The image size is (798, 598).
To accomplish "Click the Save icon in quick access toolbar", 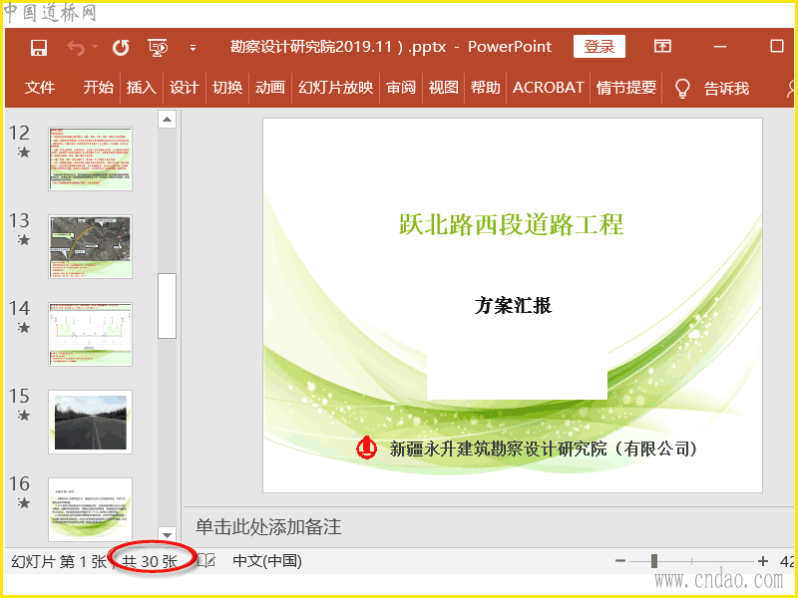I will coord(39,48).
